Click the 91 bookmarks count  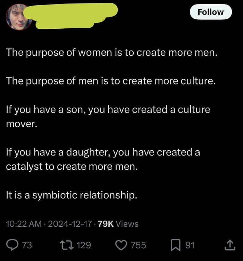point(190,245)
